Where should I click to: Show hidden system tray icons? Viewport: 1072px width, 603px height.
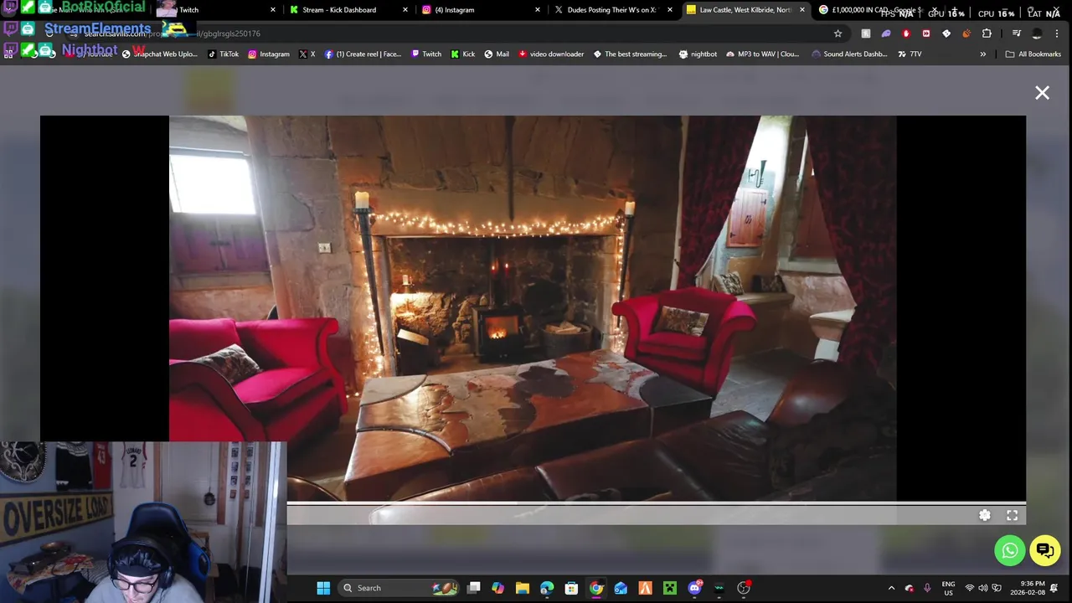(891, 588)
